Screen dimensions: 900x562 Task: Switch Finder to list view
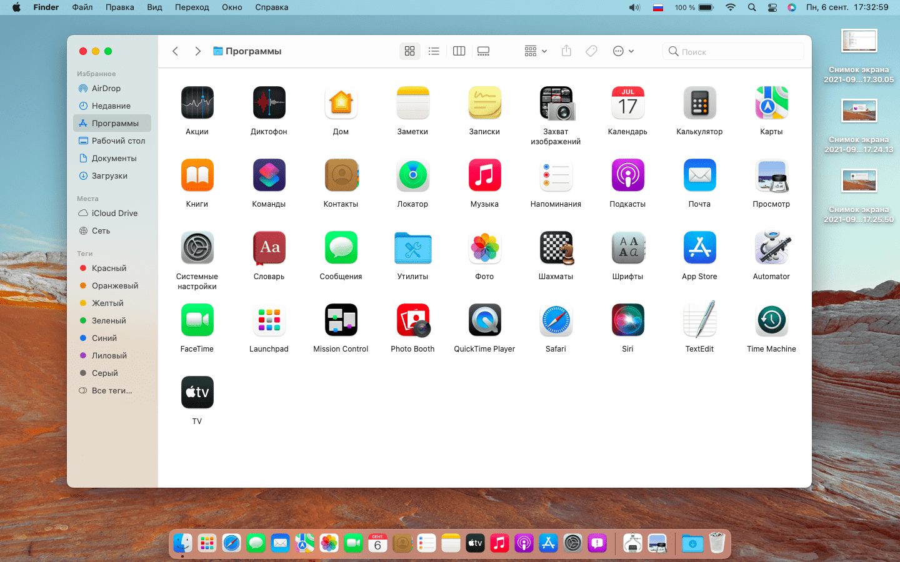click(434, 51)
